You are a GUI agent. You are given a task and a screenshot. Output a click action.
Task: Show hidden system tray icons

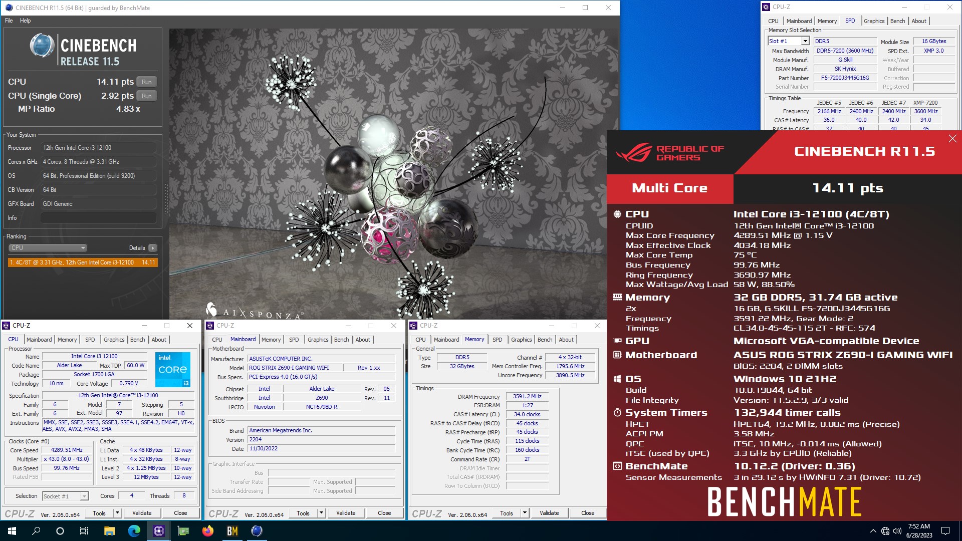click(873, 531)
